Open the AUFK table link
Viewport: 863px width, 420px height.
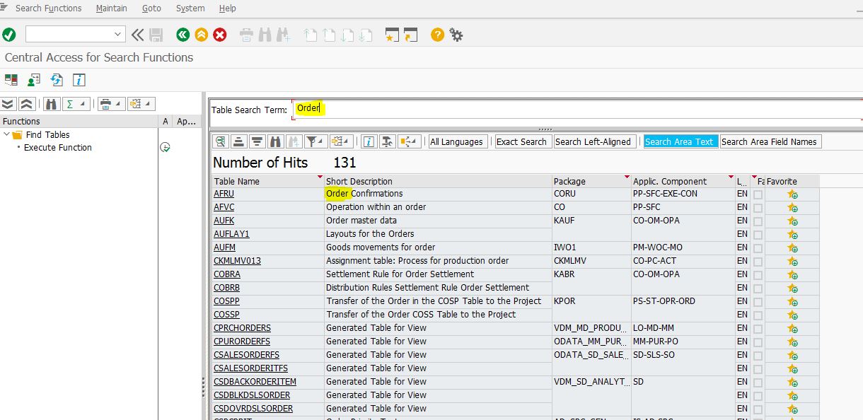(x=224, y=221)
